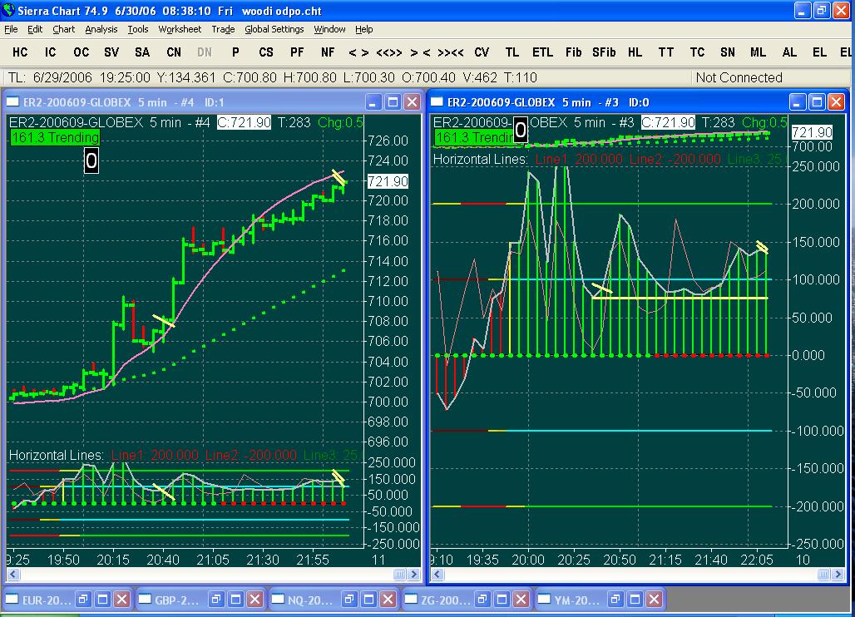Open the Worksheet menu

point(180,29)
